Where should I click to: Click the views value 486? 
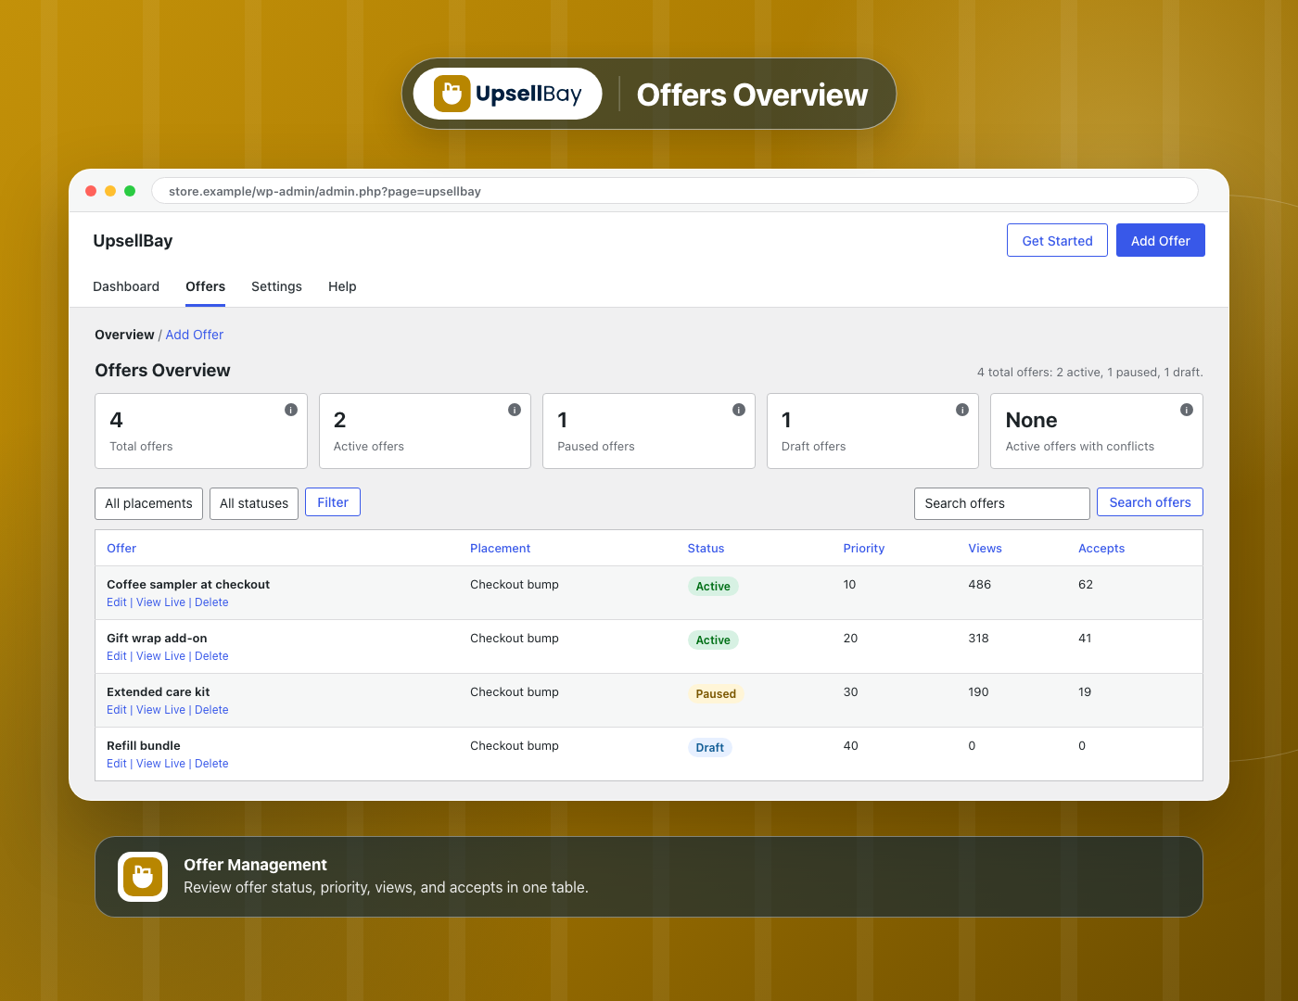[979, 585]
